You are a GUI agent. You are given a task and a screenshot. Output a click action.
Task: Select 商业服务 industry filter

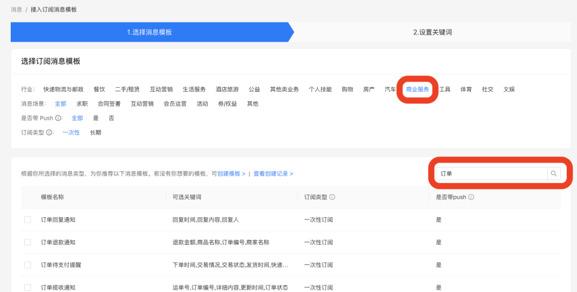coord(418,89)
